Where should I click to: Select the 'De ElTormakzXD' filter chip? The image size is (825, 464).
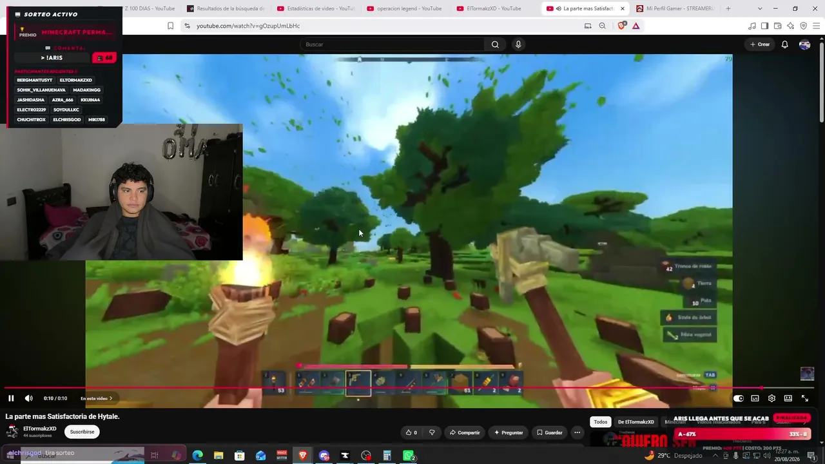click(636, 422)
